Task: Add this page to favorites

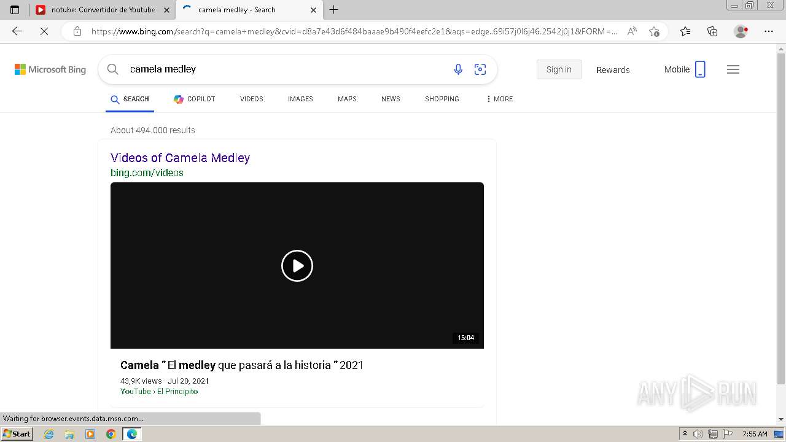Action: (x=654, y=31)
